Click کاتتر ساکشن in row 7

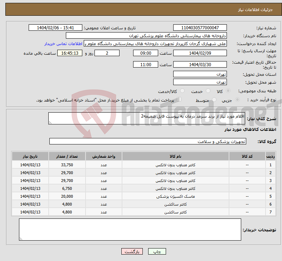[175, 212]
